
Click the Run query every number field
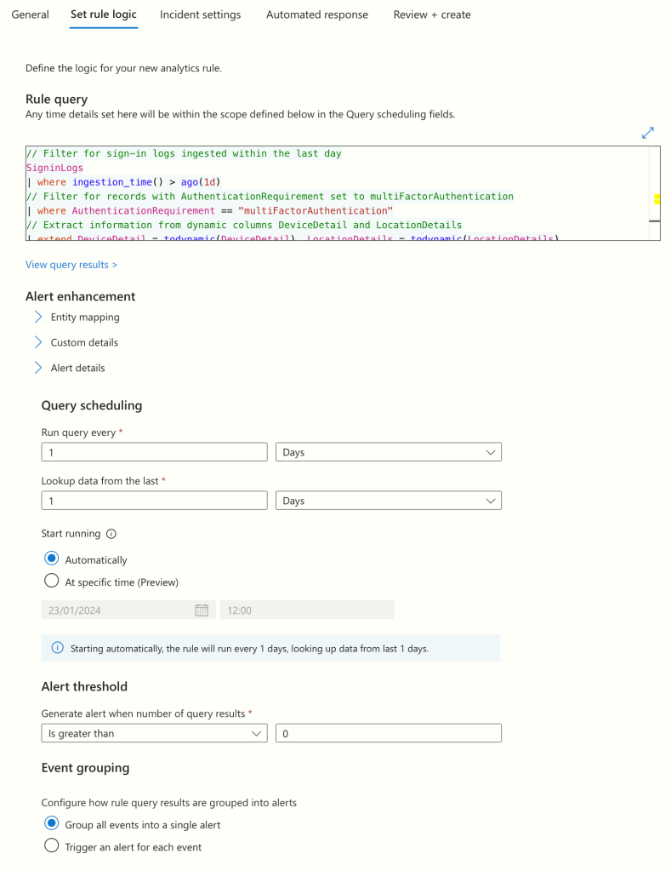[154, 452]
